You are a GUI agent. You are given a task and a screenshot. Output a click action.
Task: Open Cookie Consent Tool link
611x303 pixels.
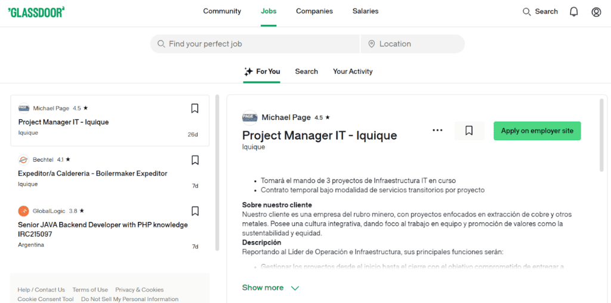coord(45,299)
